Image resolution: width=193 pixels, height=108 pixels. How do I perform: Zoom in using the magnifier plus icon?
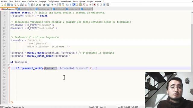point(52,5)
